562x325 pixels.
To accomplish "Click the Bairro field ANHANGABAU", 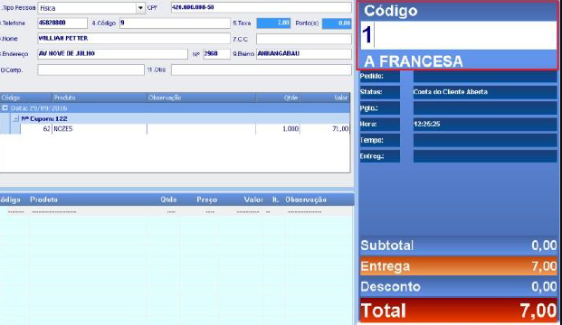I will [304, 53].
